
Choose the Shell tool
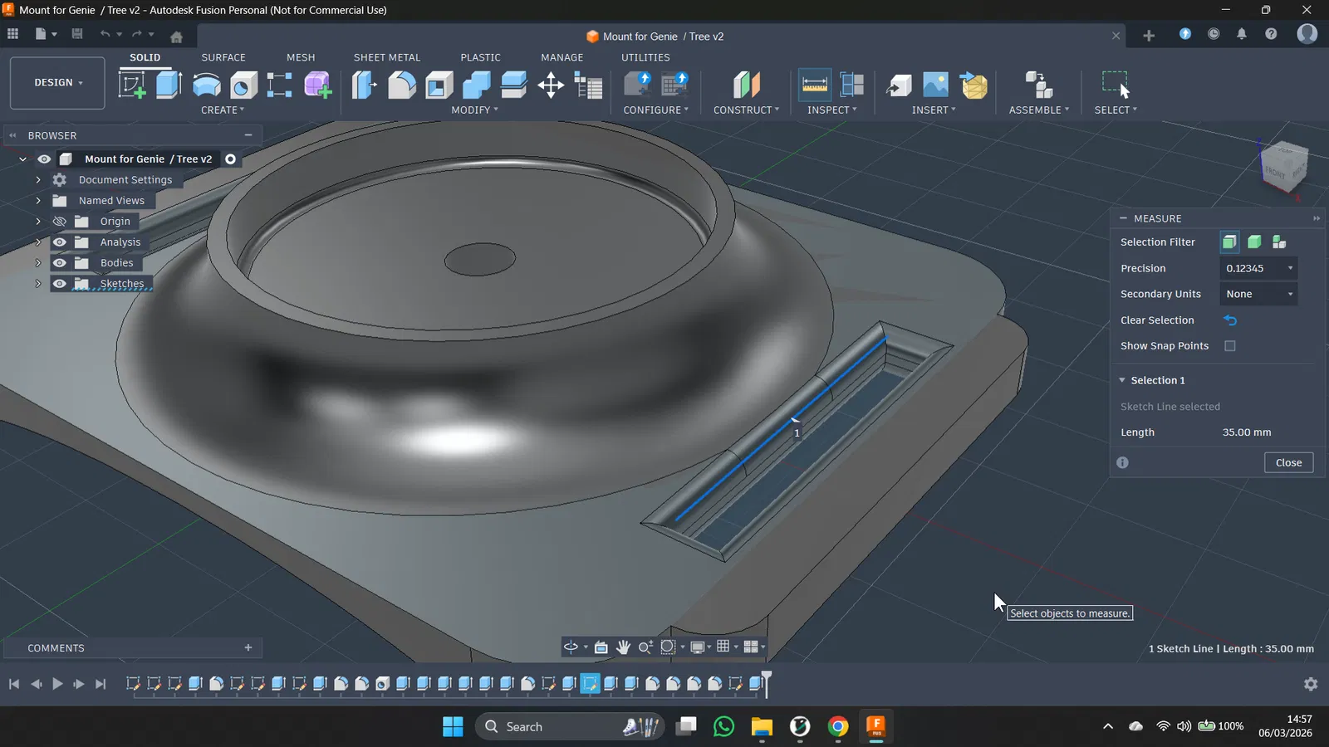pos(439,85)
